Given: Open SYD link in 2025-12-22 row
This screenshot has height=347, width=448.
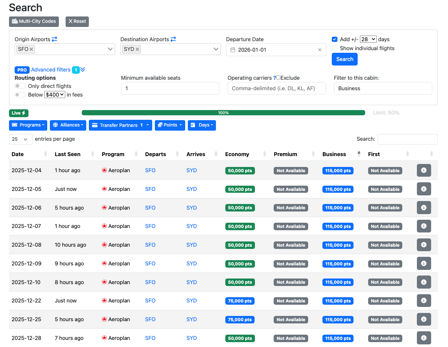Looking at the screenshot, I should coord(192,301).
